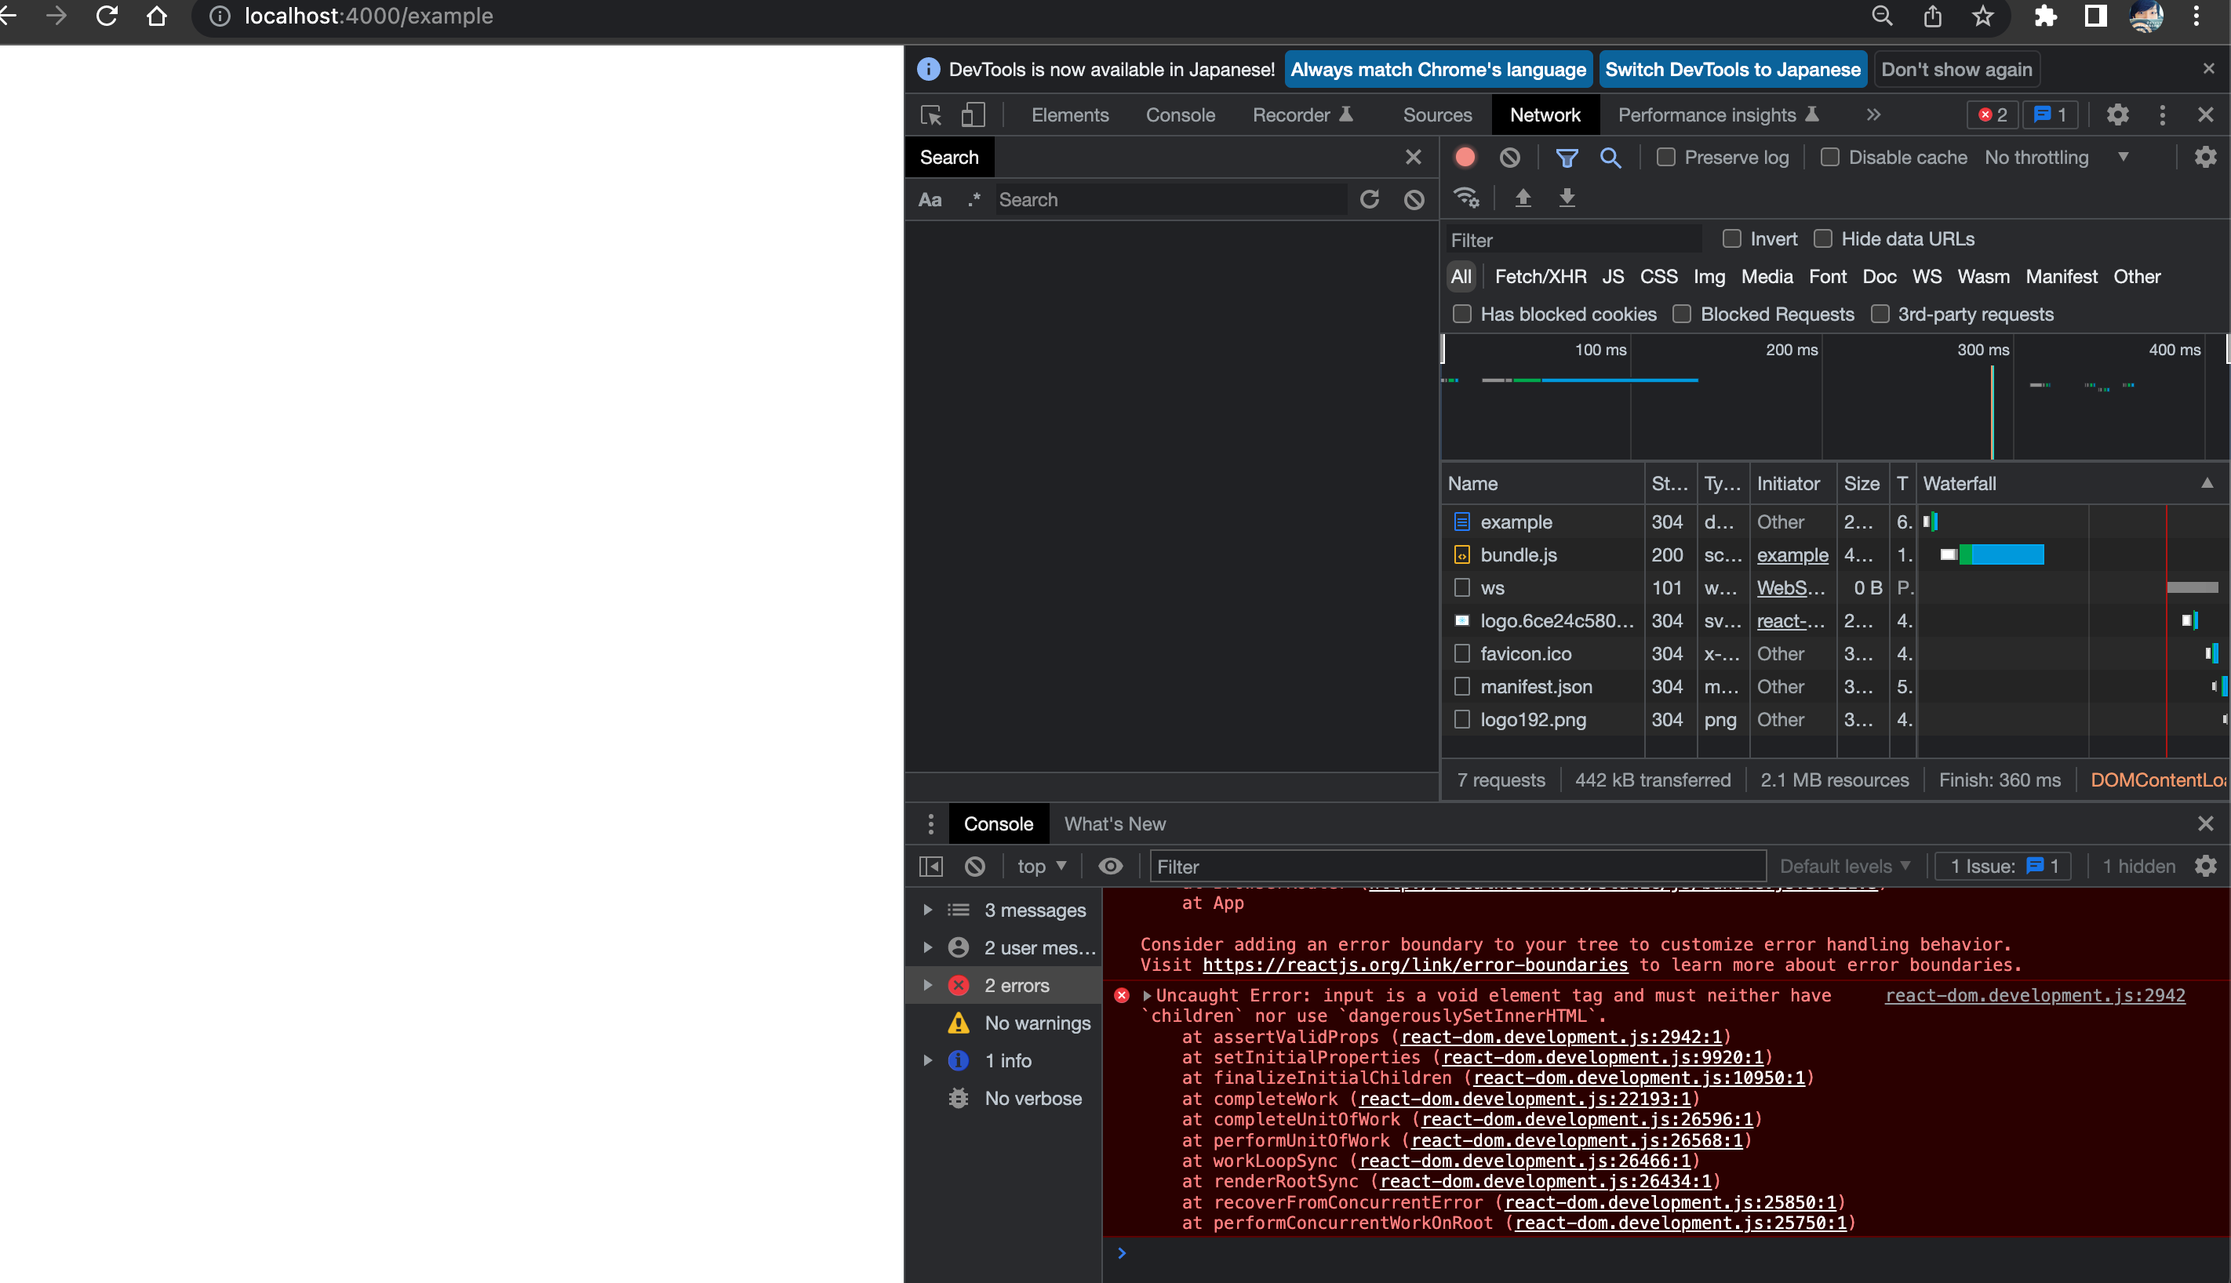Clear the console output

[x=974, y=867]
